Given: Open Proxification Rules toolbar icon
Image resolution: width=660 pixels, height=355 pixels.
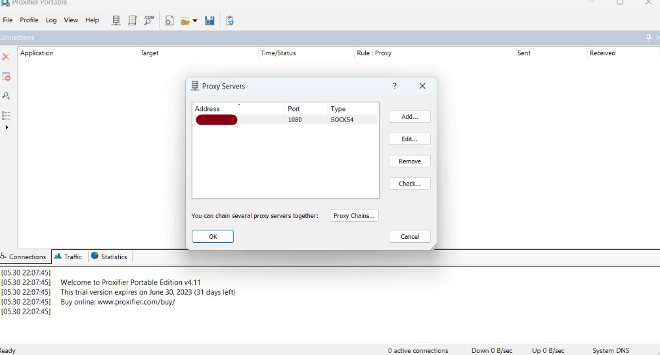Looking at the screenshot, I should (133, 20).
